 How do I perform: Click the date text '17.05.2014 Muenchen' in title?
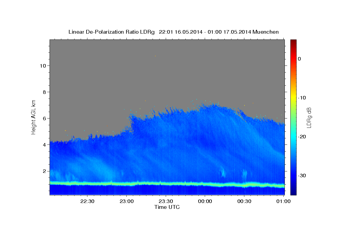coord(251,32)
